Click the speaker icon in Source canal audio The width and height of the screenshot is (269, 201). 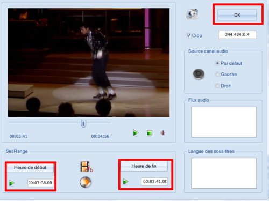click(x=199, y=74)
